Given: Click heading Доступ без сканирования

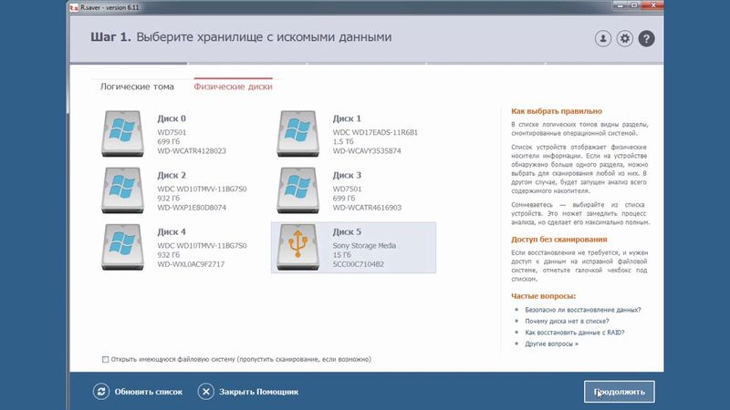Looking at the screenshot, I should click(x=559, y=240).
